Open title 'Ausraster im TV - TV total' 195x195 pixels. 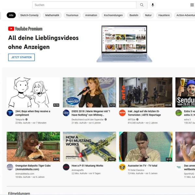(143, 166)
